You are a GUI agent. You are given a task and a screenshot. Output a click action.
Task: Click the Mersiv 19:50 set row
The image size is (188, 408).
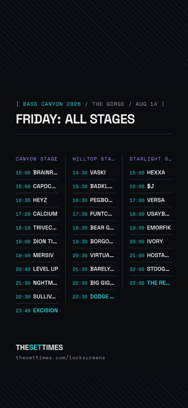[37, 255]
